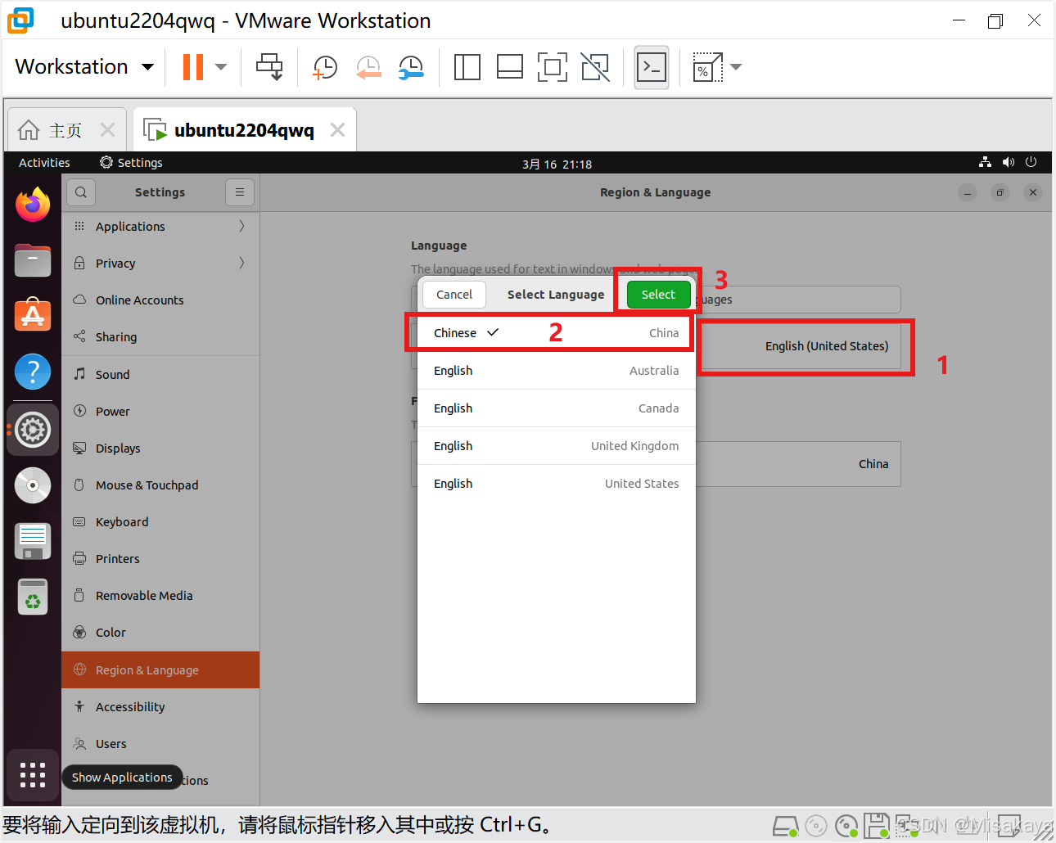
Task: Toggle the thumbnail bar layout icon
Action: point(509,67)
